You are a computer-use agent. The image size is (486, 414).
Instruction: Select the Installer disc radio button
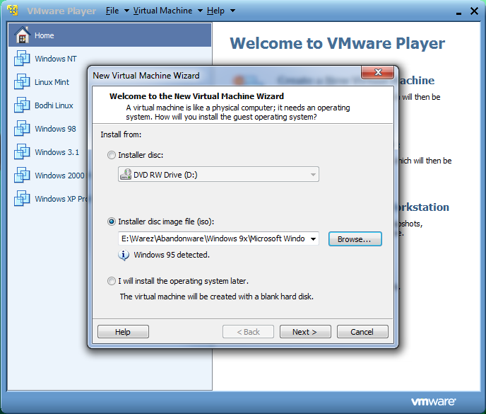(112, 155)
